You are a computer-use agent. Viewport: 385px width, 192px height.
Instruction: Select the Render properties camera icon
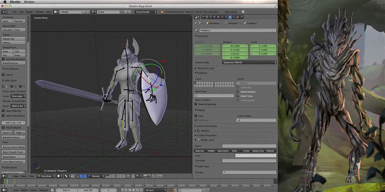pyautogui.click(x=203, y=17)
